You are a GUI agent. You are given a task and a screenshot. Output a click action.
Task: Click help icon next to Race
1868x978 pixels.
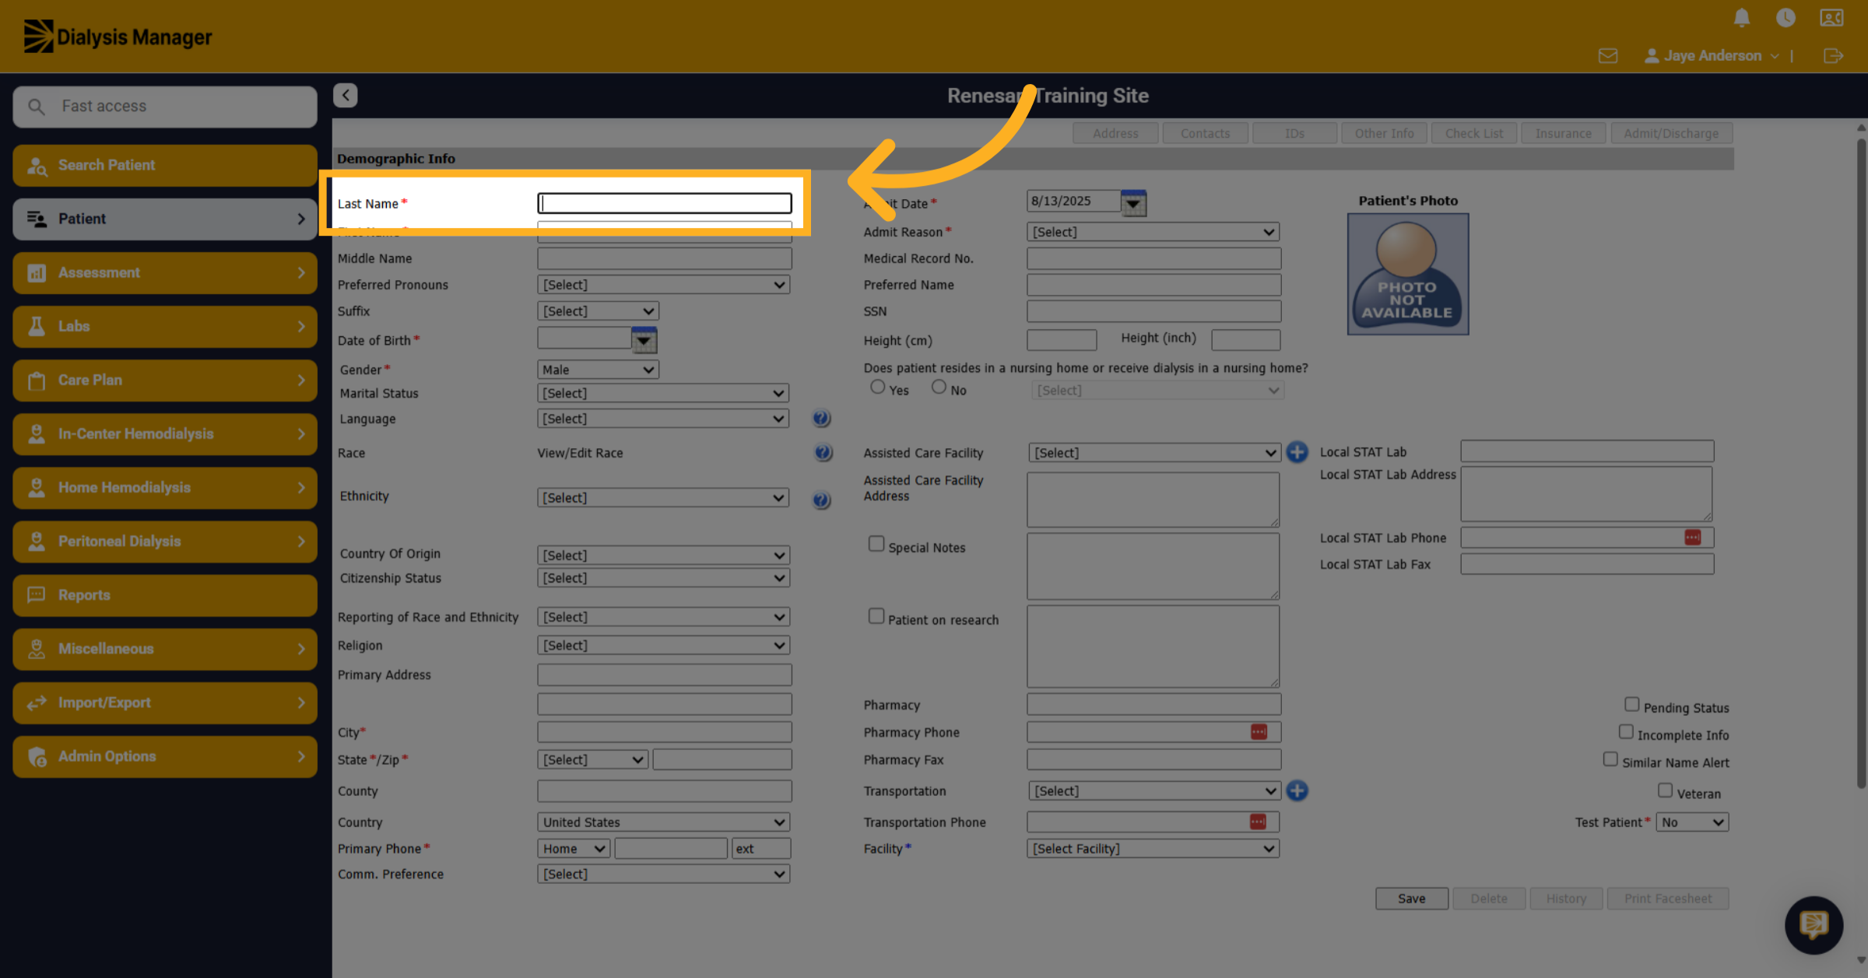pos(823,453)
